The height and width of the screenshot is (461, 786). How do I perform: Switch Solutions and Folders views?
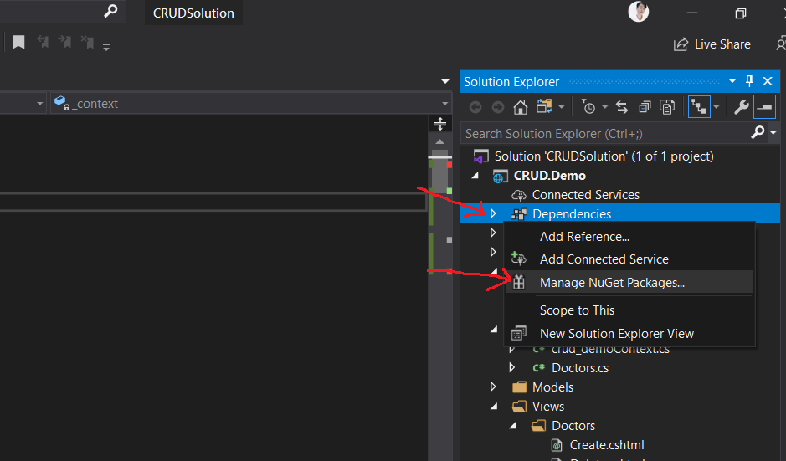[x=544, y=106]
